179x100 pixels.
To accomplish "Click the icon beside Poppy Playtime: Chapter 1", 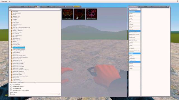I will click(12, 46).
